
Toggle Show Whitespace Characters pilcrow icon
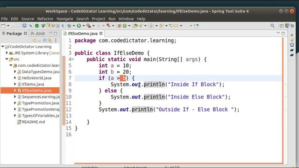(63, 26)
